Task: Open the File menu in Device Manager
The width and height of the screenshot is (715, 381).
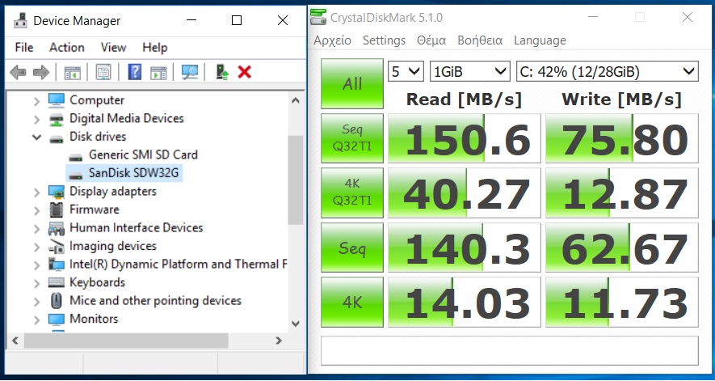Action: 23,48
